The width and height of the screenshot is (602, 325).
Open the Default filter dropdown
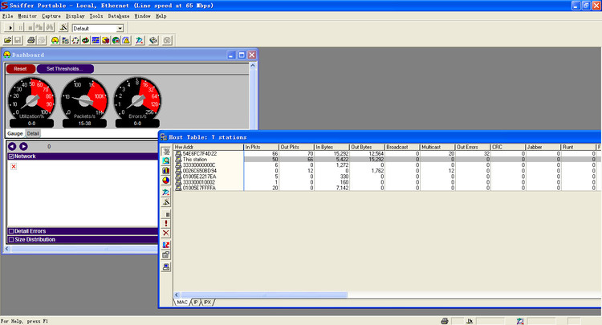tap(120, 28)
